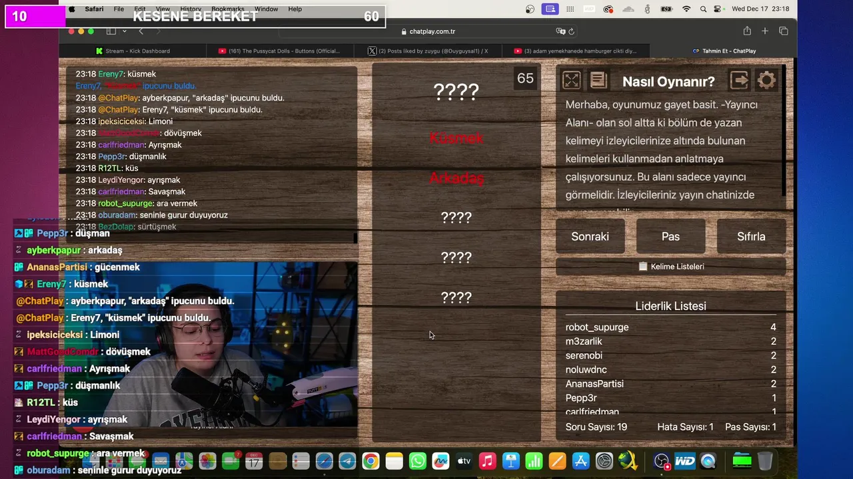Viewport: 853px width, 479px height.
Task: Click Wi-Fi status icon in menu bar
Action: 686,9
